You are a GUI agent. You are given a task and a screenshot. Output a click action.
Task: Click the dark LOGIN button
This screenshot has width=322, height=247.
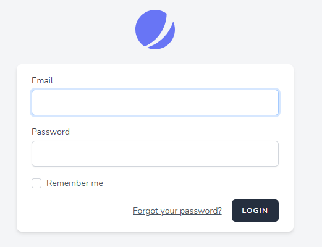click(255, 211)
